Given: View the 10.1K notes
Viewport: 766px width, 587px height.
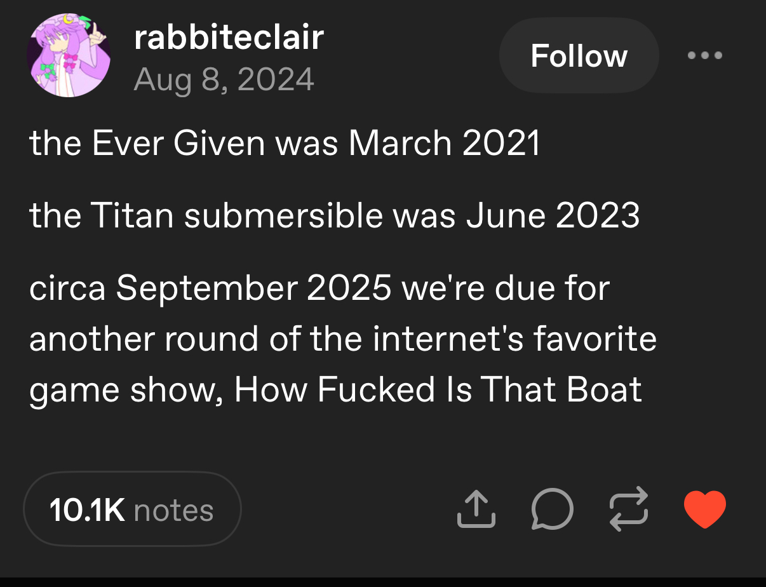Looking at the screenshot, I should [132, 510].
